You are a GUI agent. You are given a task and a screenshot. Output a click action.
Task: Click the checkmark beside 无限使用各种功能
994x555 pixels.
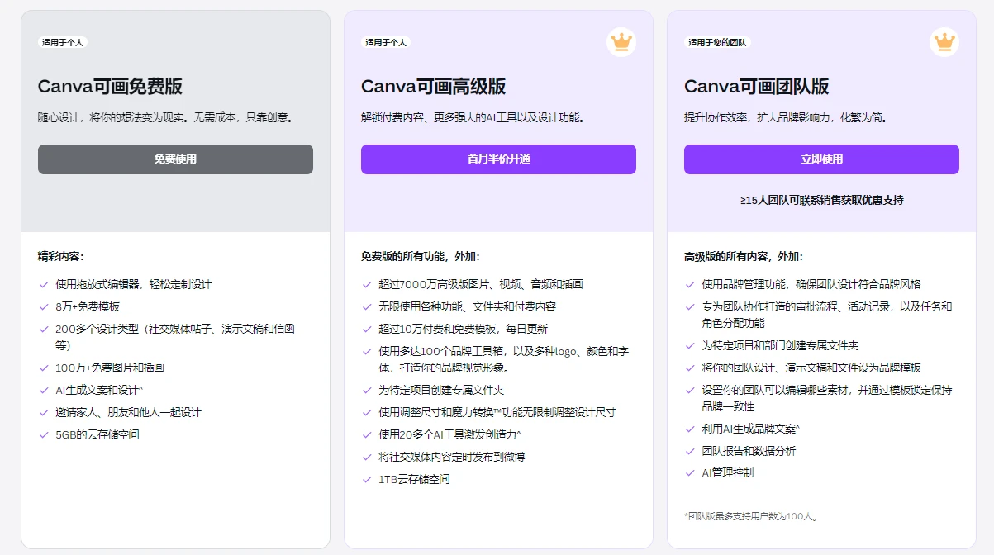(x=367, y=306)
